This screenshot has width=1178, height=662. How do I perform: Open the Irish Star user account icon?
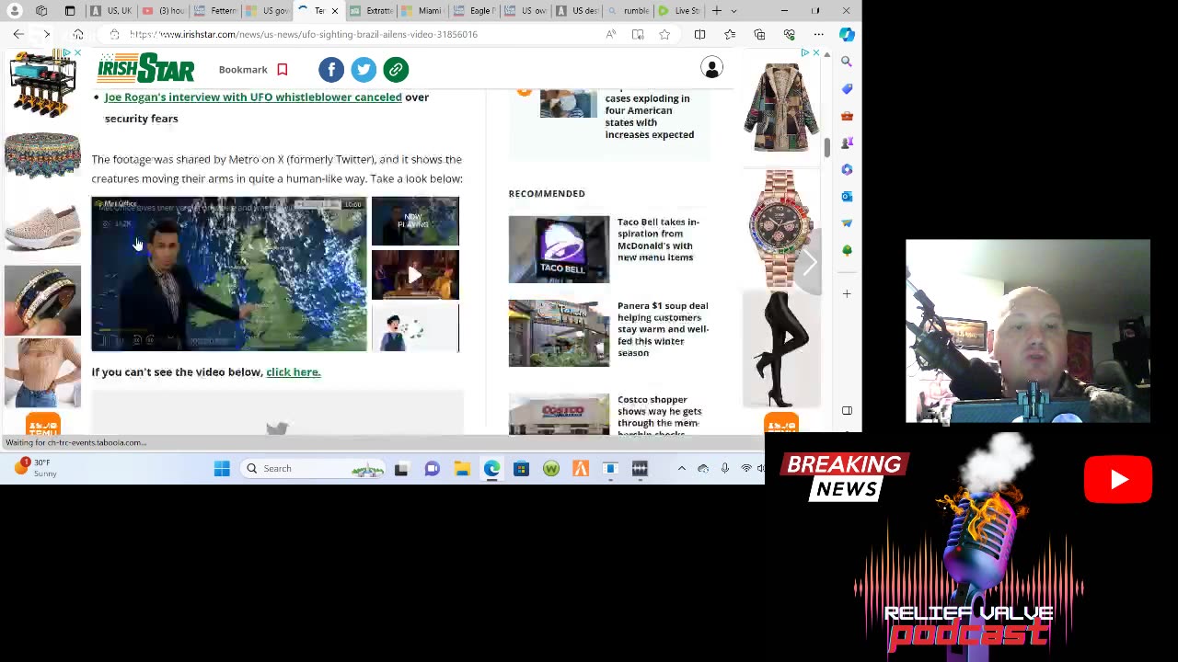tap(711, 68)
